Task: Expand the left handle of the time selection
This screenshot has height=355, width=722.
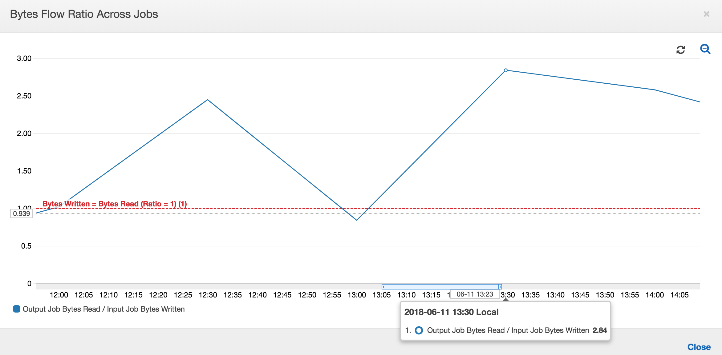Action: [383, 287]
